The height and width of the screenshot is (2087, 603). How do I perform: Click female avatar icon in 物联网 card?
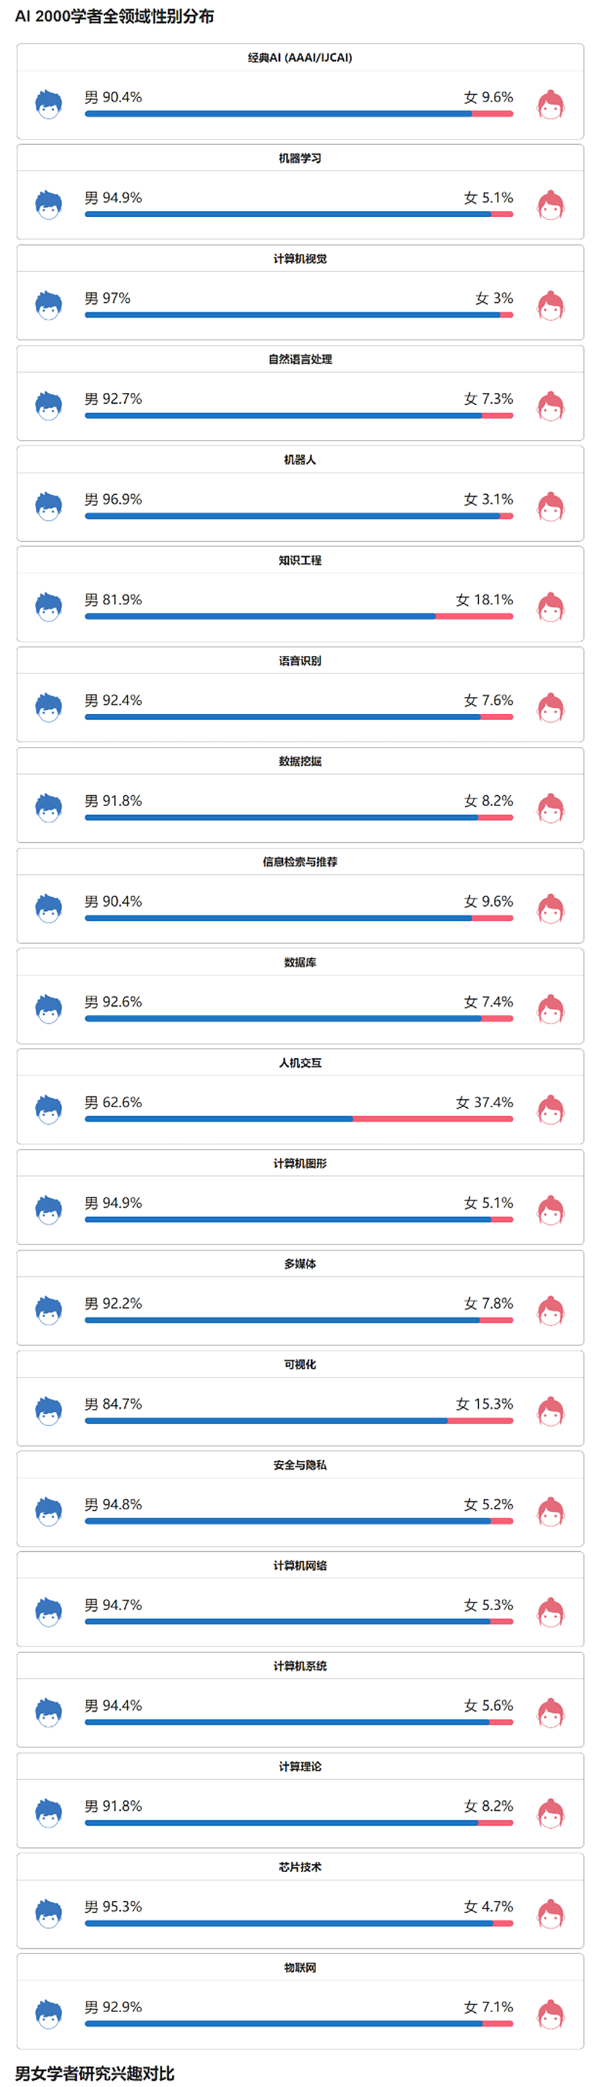tap(551, 2014)
